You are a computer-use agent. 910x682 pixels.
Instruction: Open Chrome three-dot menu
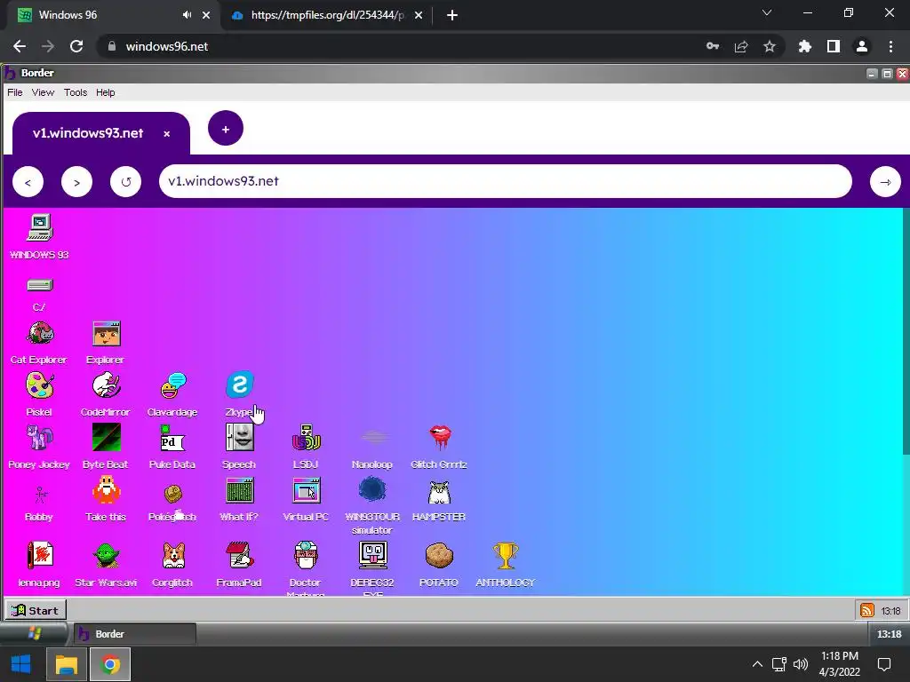(x=890, y=46)
